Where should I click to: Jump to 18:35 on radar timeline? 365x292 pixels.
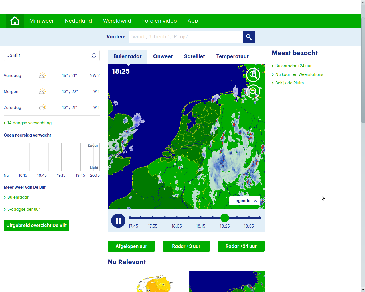[x=249, y=218]
